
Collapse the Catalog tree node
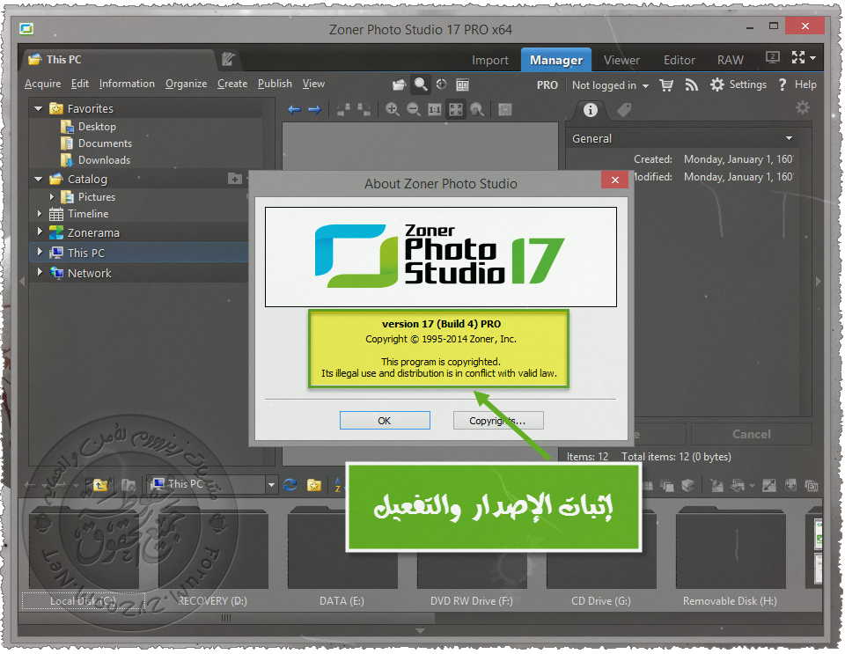click(x=38, y=179)
